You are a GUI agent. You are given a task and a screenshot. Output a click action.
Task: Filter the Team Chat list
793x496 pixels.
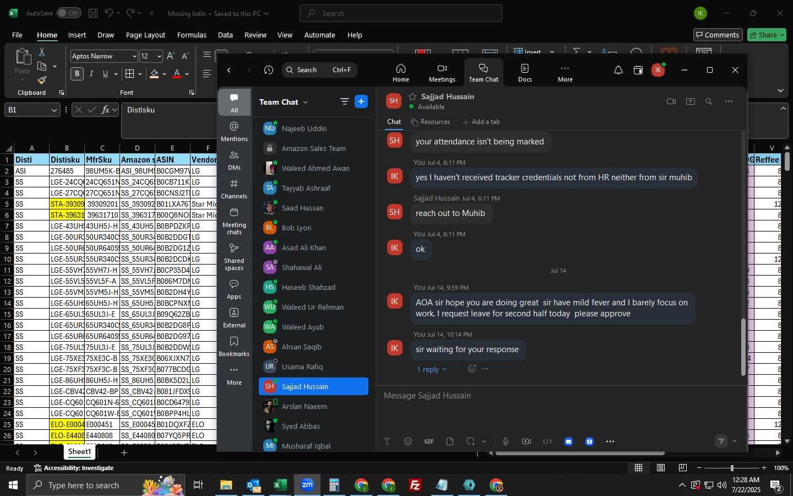pos(345,101)
